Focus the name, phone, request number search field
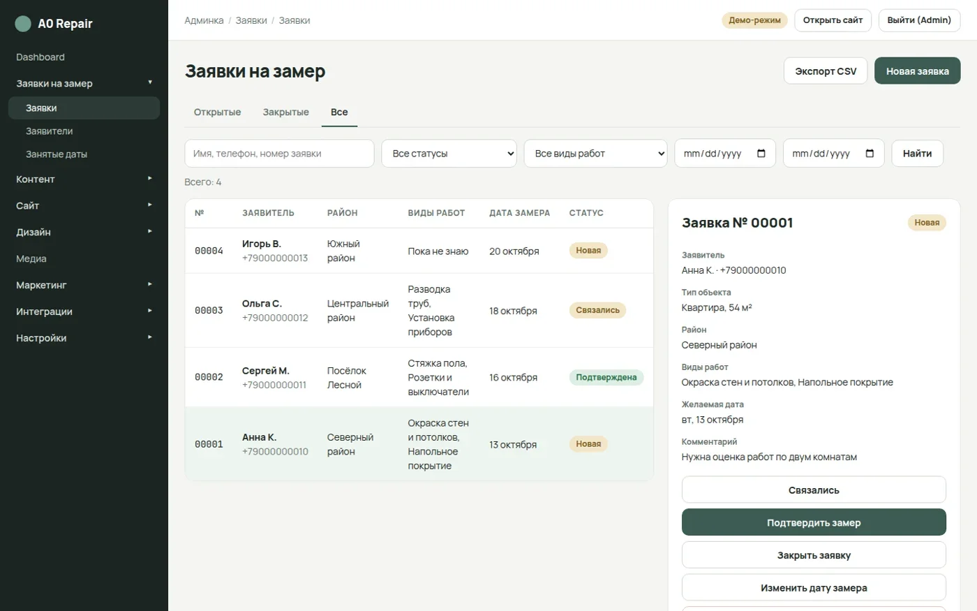 point(279,154)
